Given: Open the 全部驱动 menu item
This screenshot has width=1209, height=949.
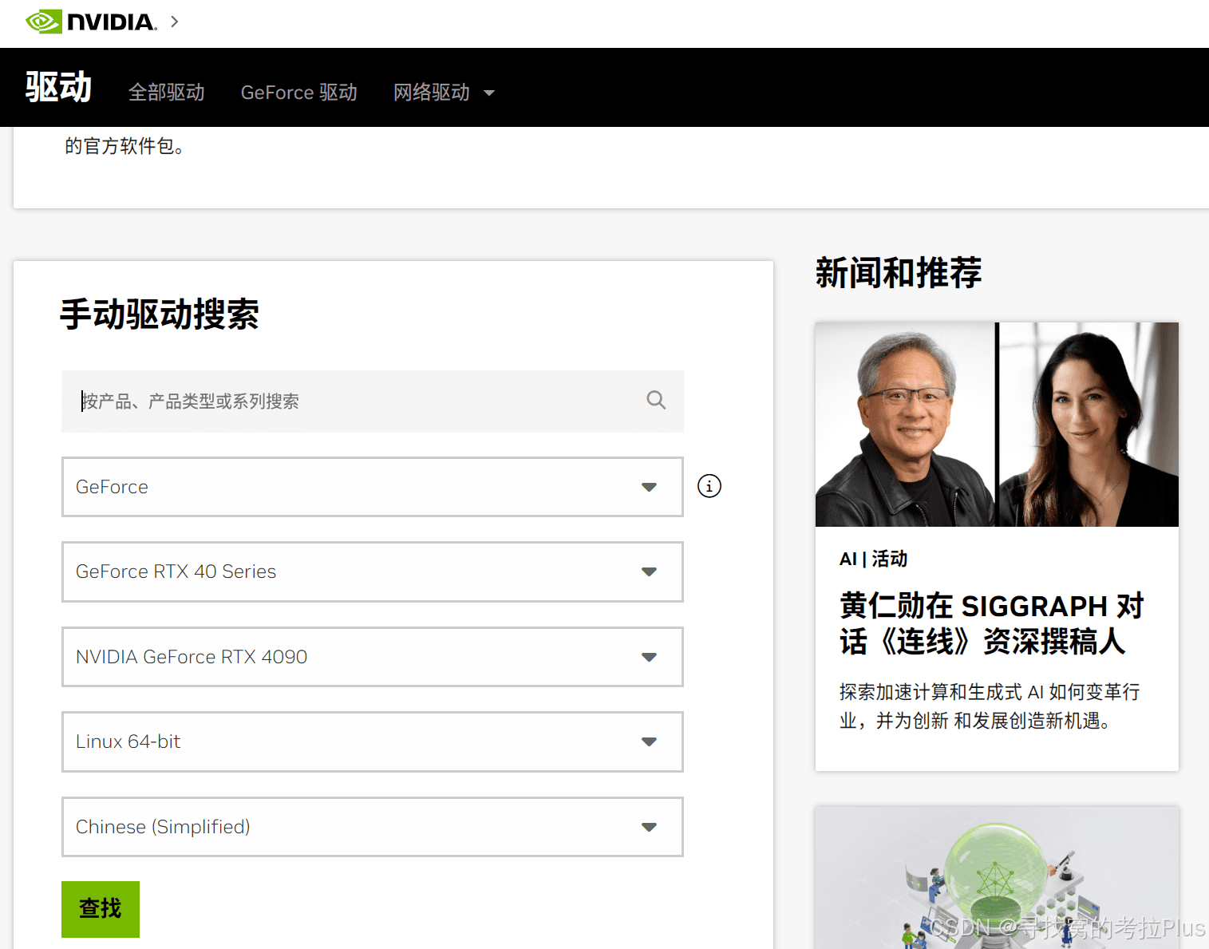Looking at the screenshot, I should (x=167, y=93).
